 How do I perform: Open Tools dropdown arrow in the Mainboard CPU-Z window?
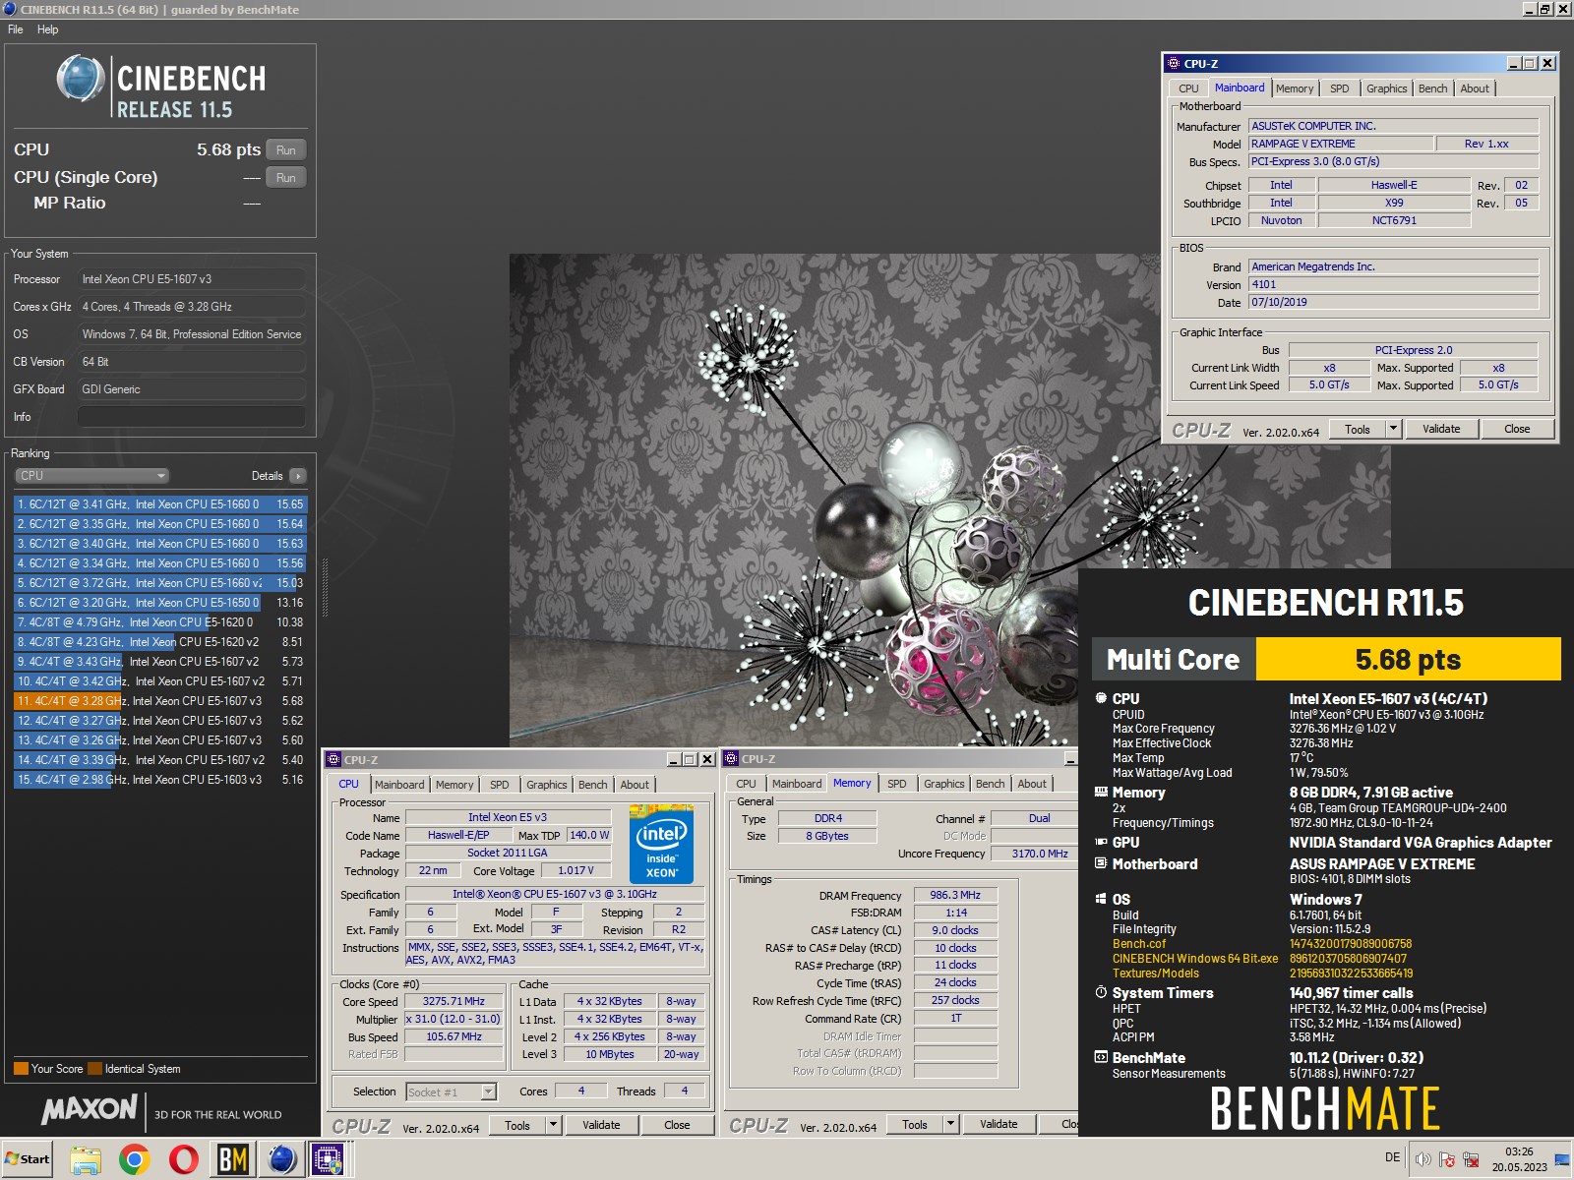1393,429
